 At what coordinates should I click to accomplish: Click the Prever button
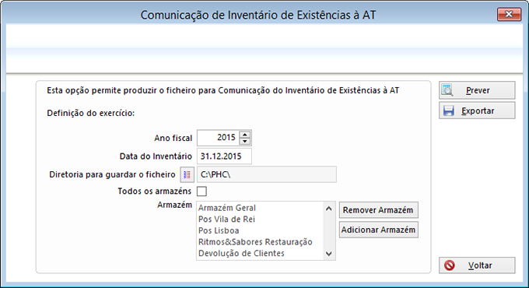[x=477, y=90]
